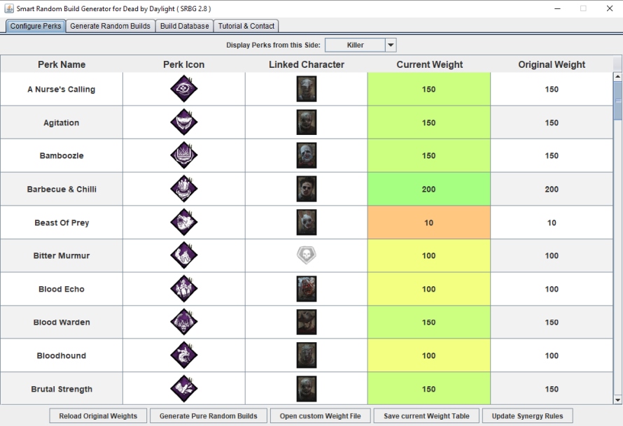Select the orange Beast Of Prey weight cell
Screen dimensions: 623x426
tap(429, 222)
